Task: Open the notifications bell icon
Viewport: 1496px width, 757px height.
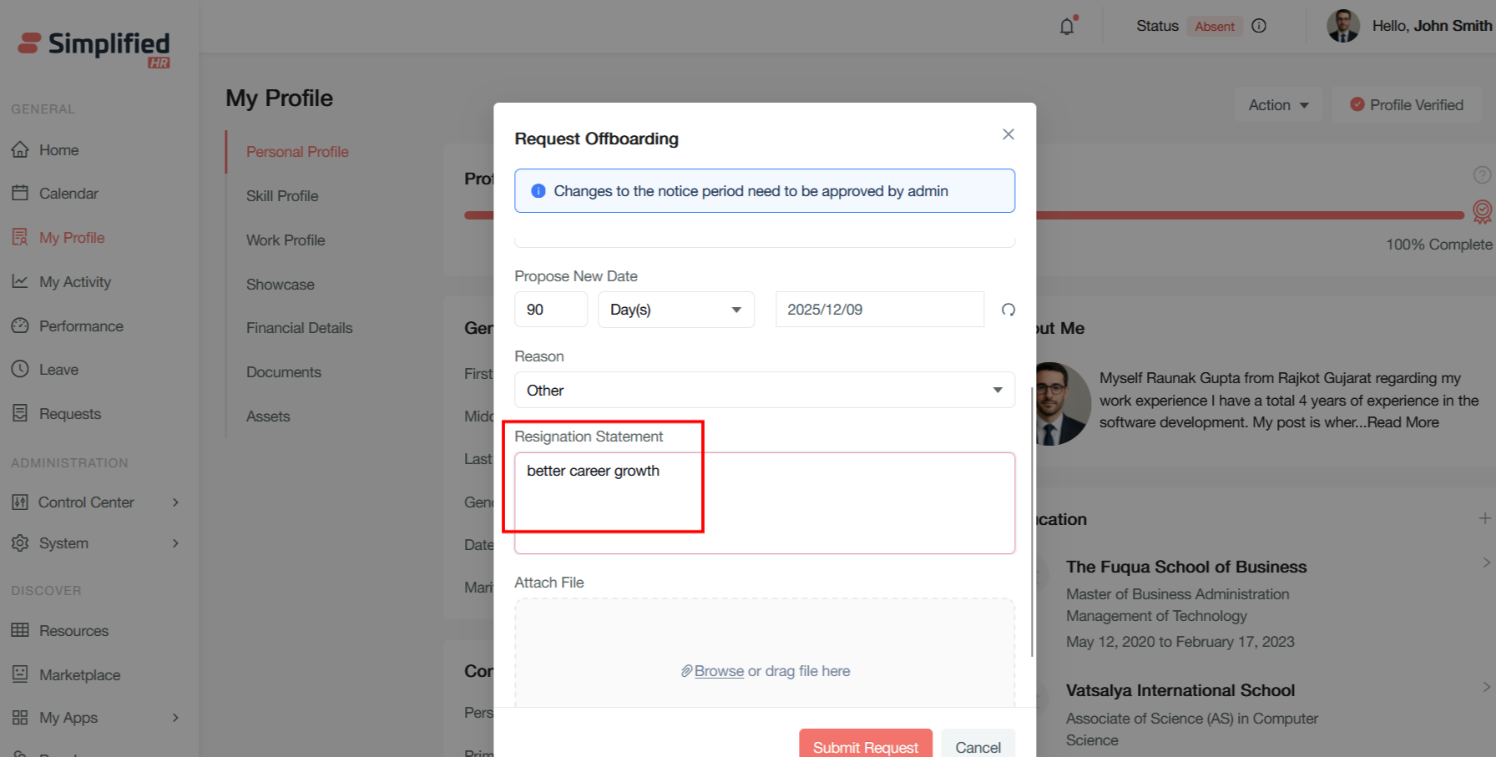Action: point(1067,27)
